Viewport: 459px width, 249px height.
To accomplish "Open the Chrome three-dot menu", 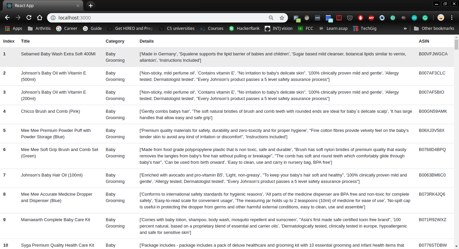I will (x=452, y=18).
